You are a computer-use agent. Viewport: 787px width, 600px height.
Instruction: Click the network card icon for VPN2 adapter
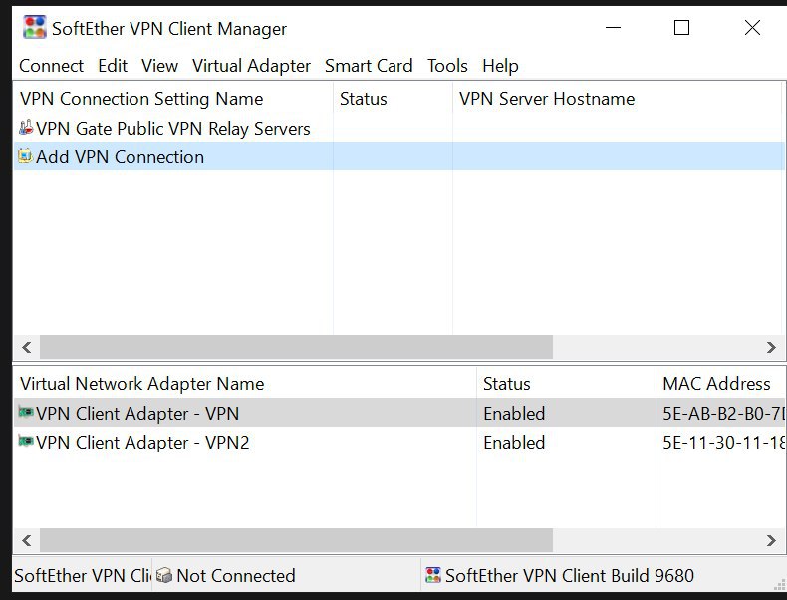[26, 442]
